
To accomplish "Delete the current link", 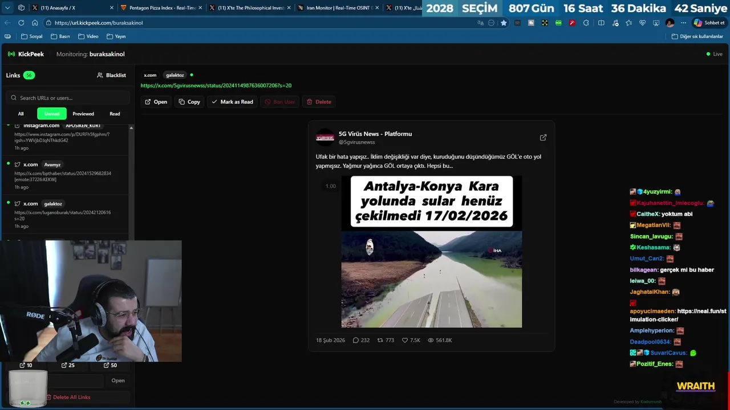I will 319,102.
